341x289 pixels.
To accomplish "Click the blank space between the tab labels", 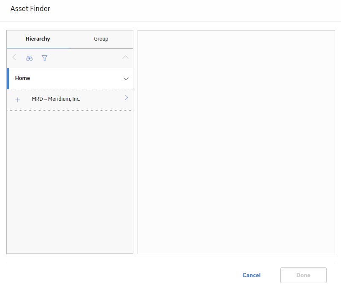I will 72,39.
